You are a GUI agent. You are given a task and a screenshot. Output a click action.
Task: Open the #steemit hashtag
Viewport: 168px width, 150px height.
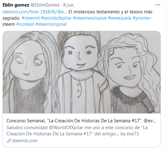tap(31, 18)
